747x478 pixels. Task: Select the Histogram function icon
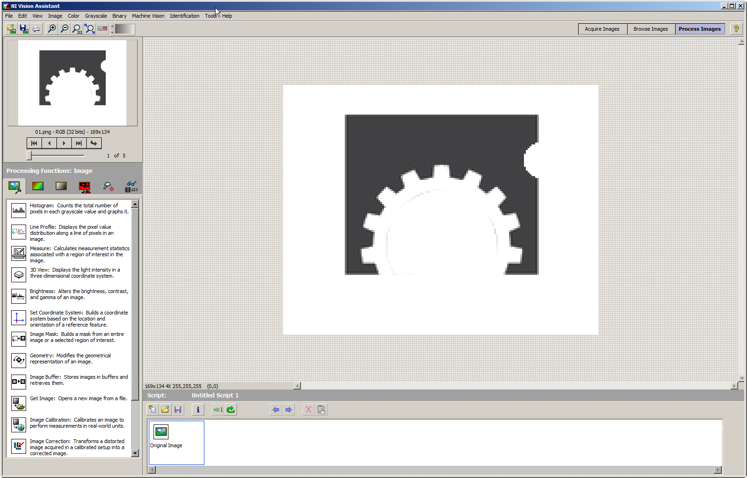click(x=19, y=211)
